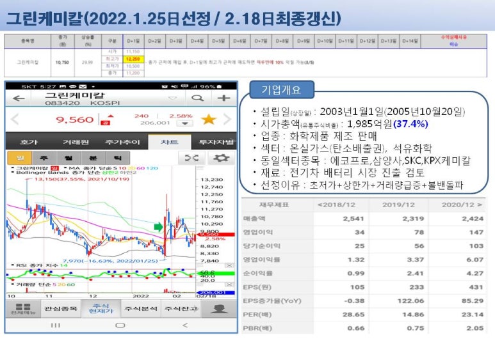The height and width of the screenshot is (342, 495).
Task: Click the chart rotate/compare arrows icon
Action: pyautogui.click(x=191, y=158)
